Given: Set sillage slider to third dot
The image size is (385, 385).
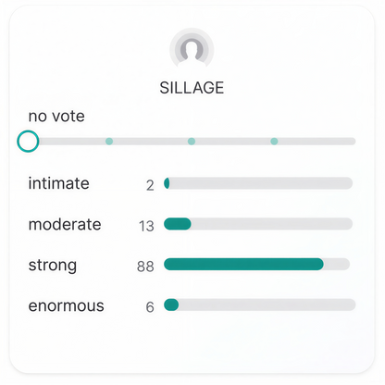Looking at the screenshot, I should pyautogui.click(x=274, y=142).
